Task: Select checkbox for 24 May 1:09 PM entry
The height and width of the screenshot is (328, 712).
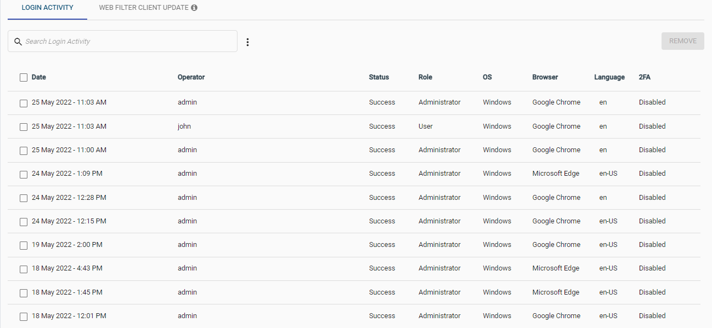Action: (24, 174)
